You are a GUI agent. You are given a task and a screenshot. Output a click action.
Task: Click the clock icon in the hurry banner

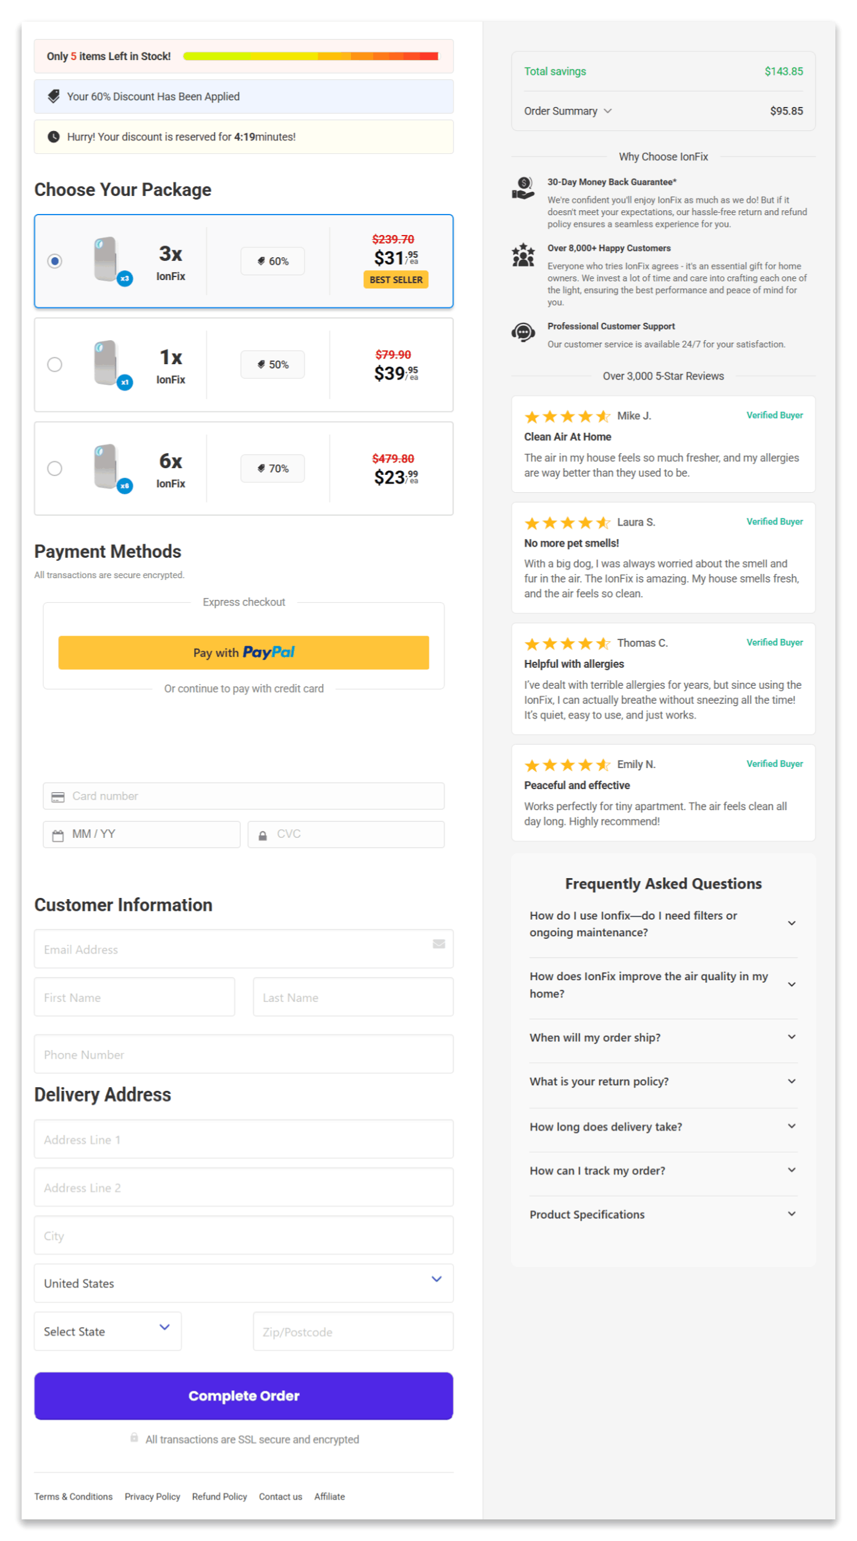53,137
